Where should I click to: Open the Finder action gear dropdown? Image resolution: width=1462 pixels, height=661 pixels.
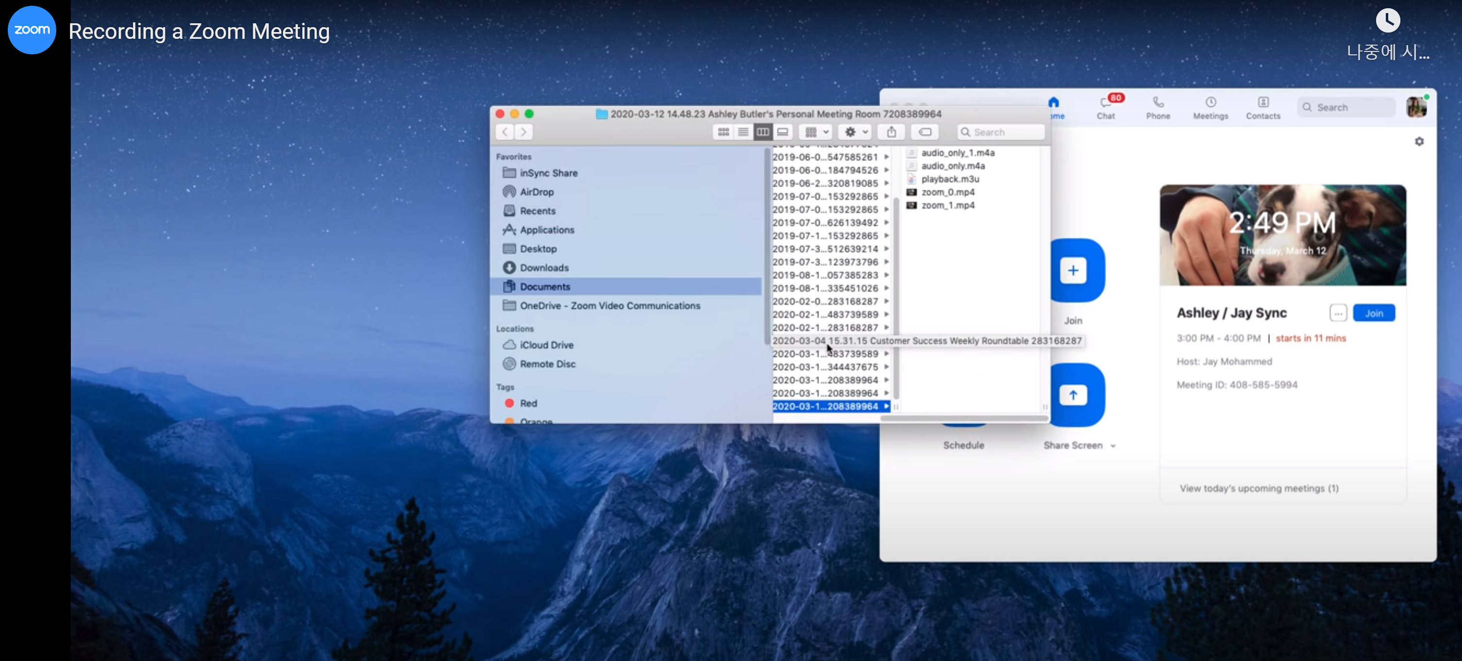[x=855, y=132]
